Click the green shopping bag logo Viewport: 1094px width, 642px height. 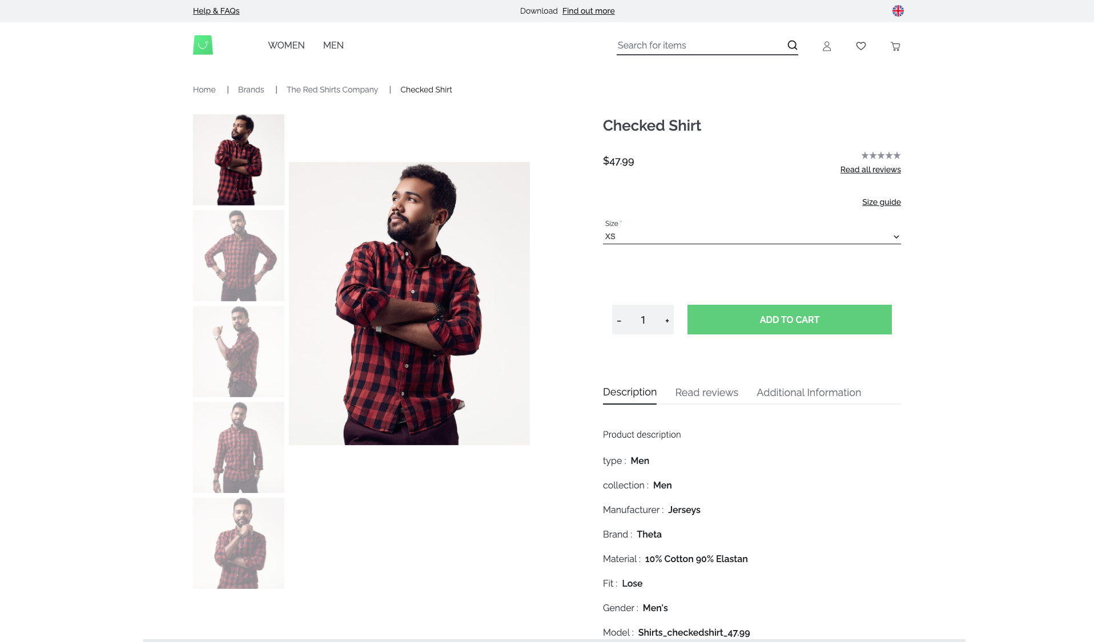pyautogui.click(x=203, y=45)
